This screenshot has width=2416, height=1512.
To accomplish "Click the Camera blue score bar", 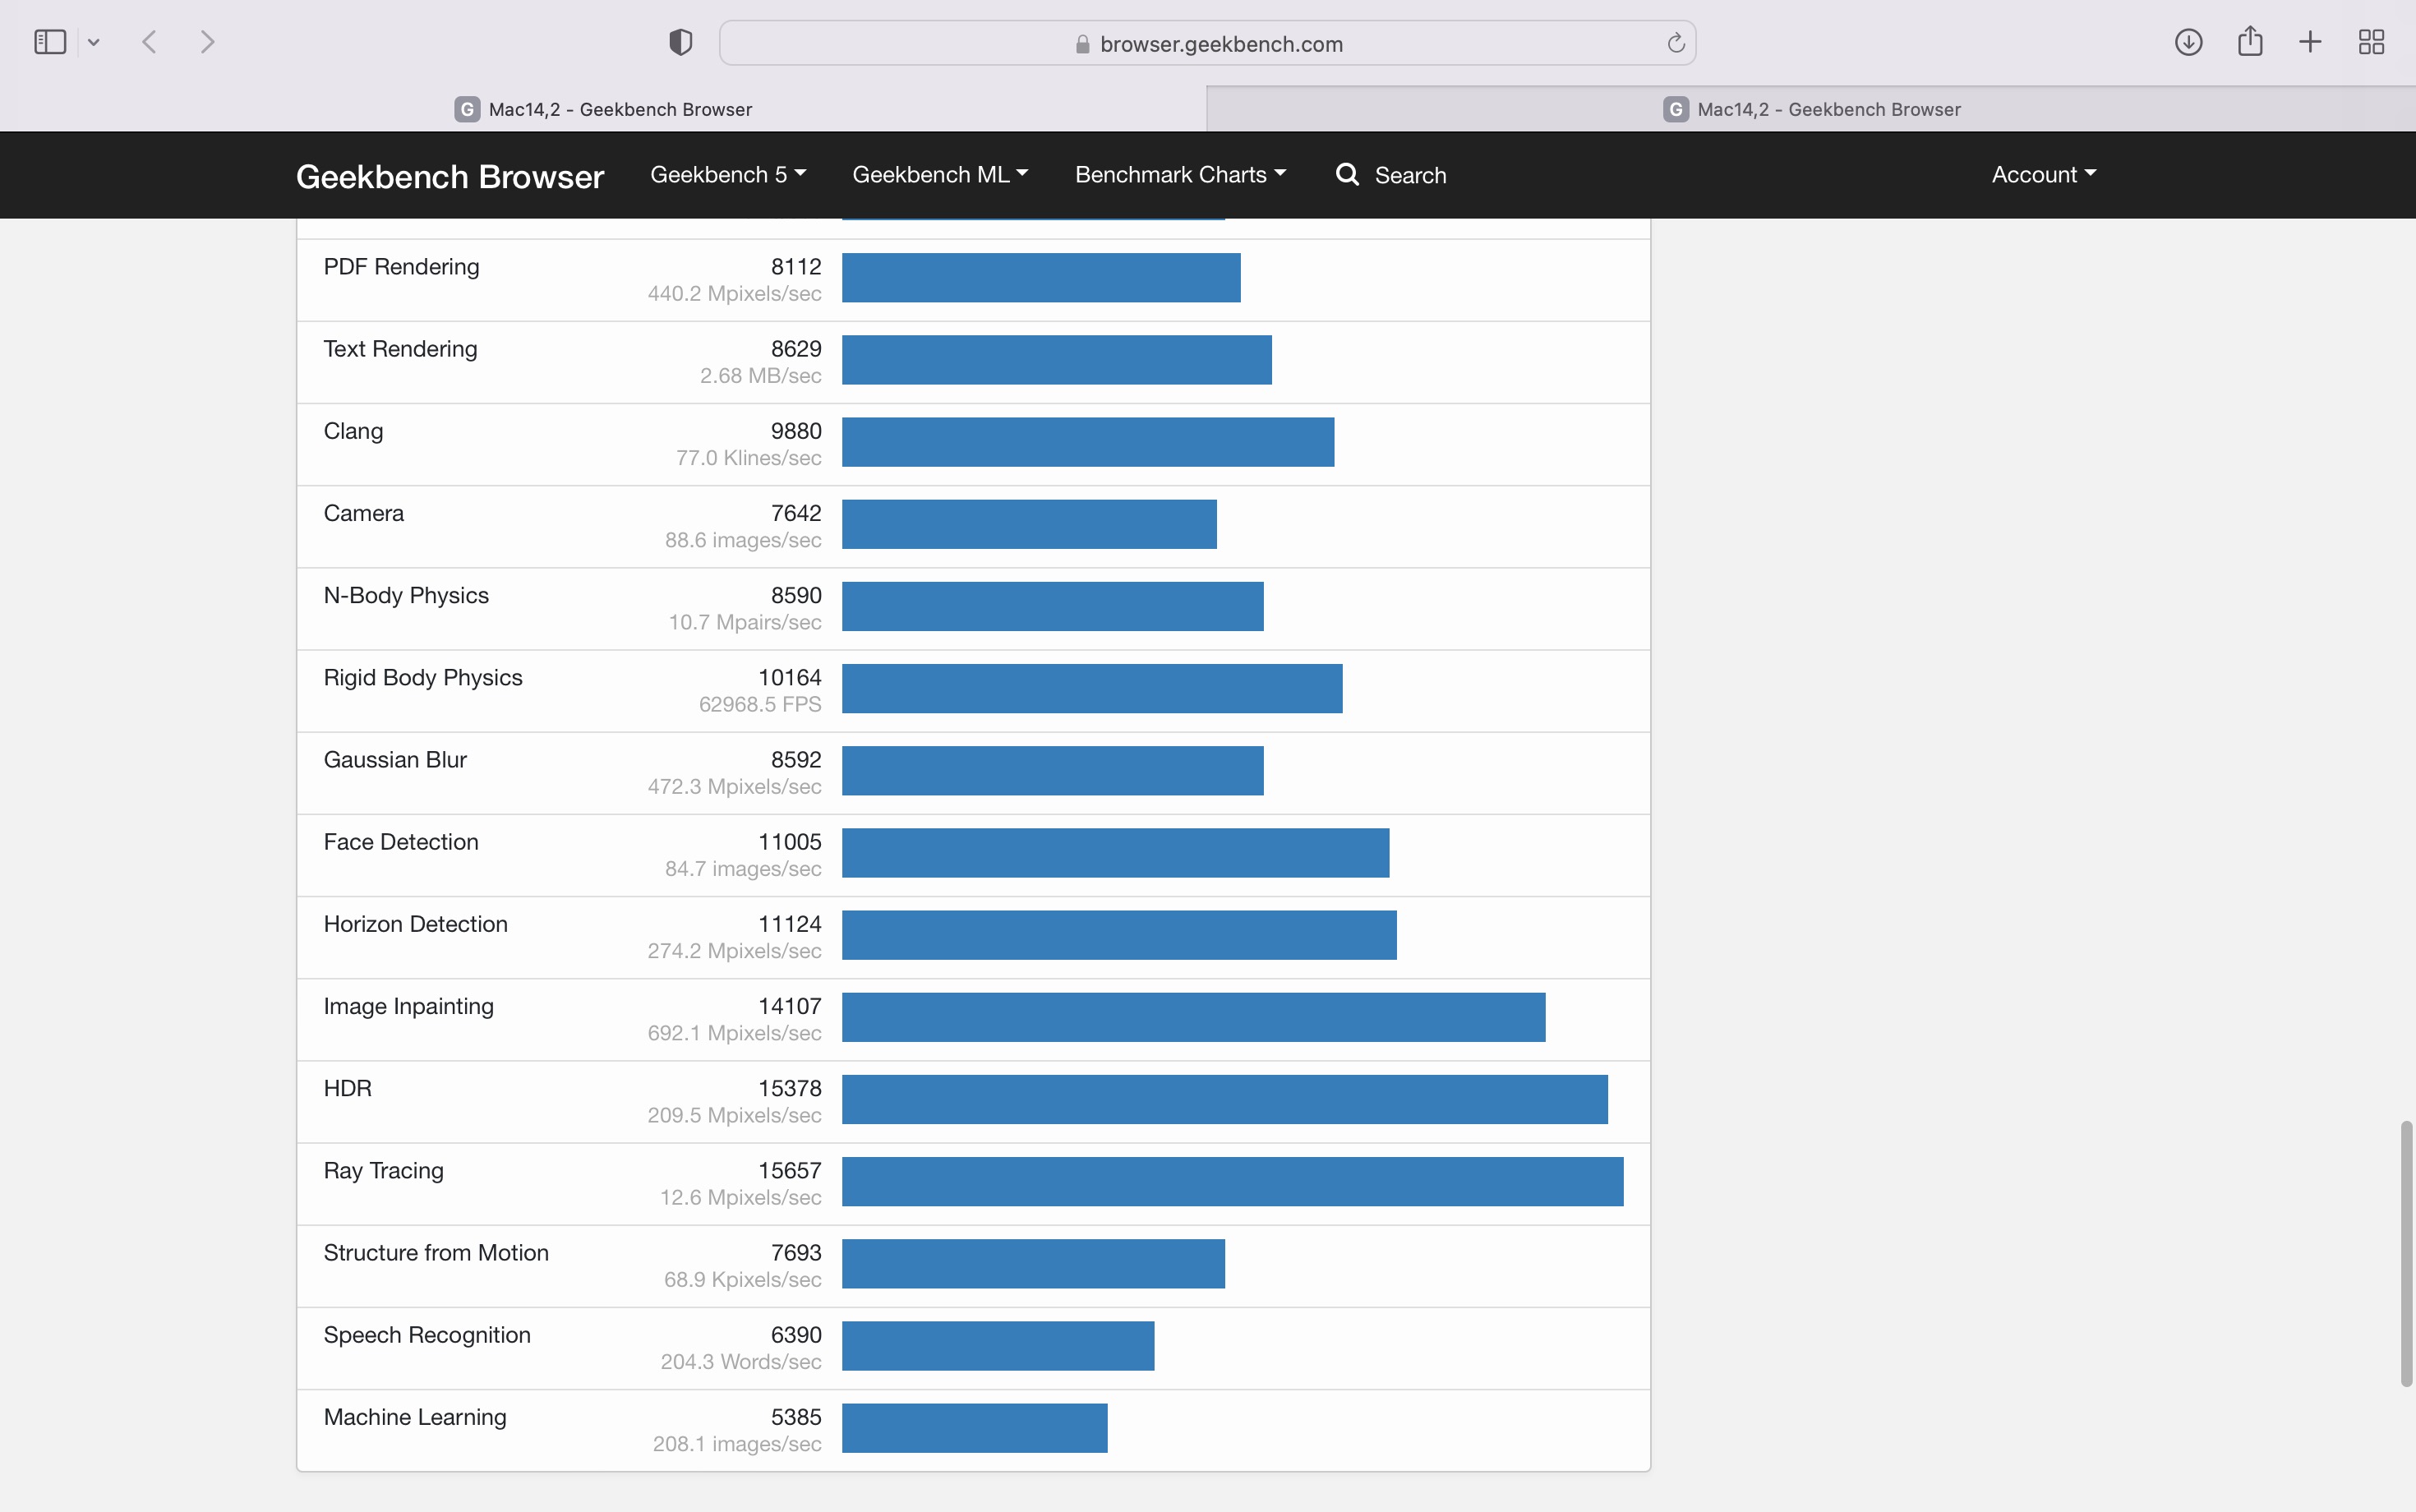I will [x=1029, y=524].
